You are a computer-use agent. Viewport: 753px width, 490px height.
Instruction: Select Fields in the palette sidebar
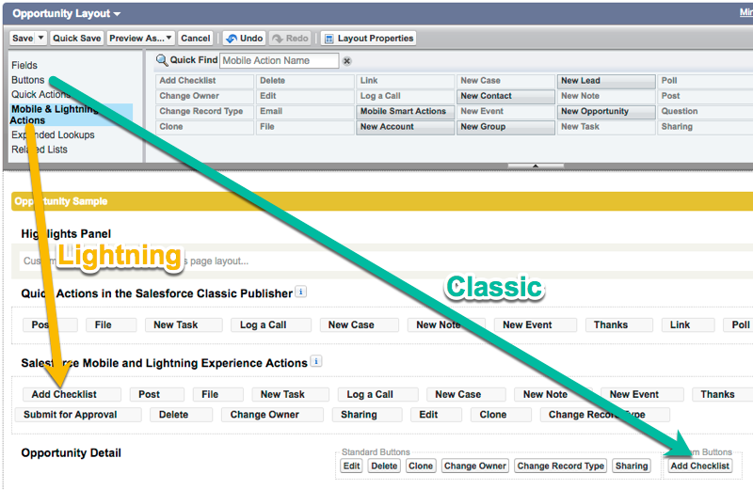pos(24,65)
